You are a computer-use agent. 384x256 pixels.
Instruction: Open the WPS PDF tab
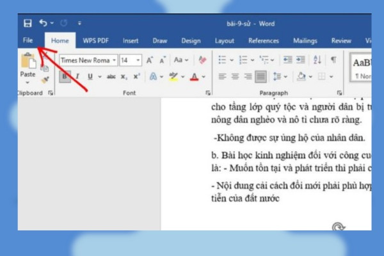point(96,41)
